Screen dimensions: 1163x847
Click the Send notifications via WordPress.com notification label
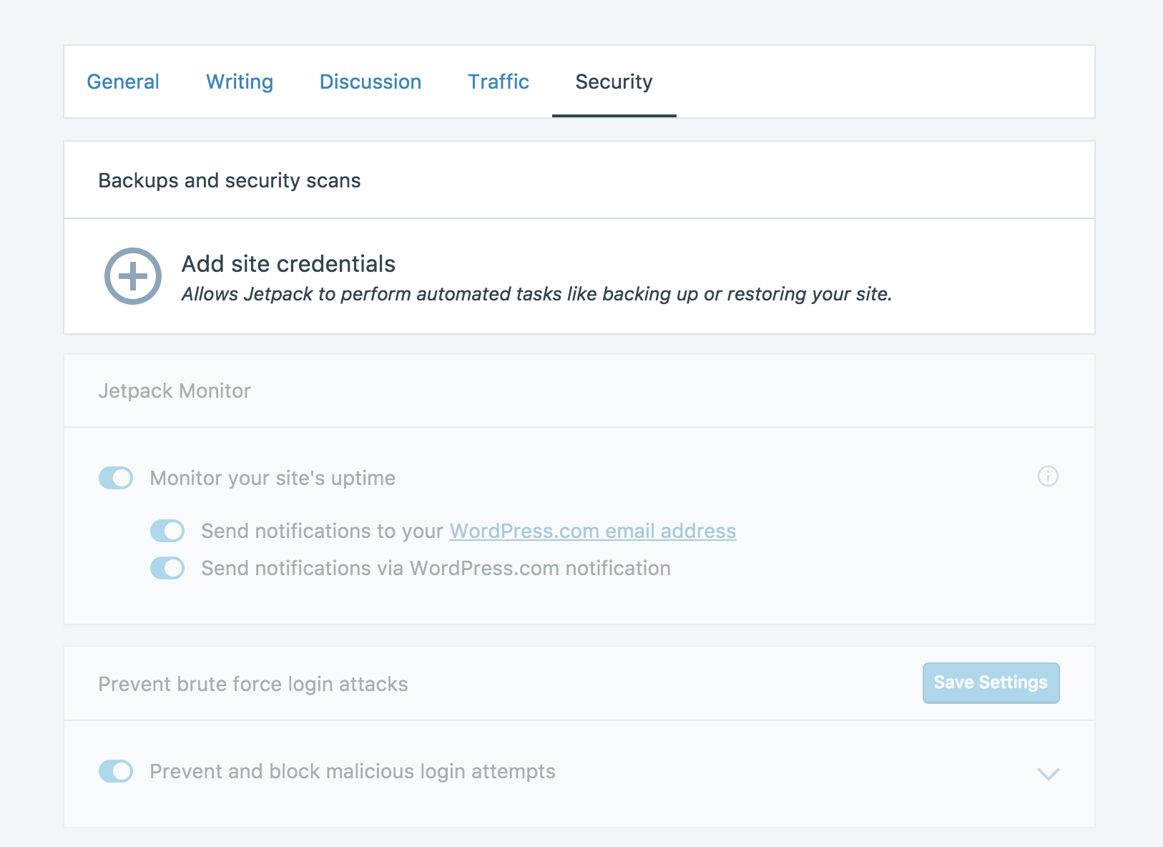click(436, 568)
